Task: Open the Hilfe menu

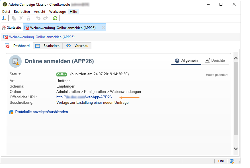Action: point(73,12)
